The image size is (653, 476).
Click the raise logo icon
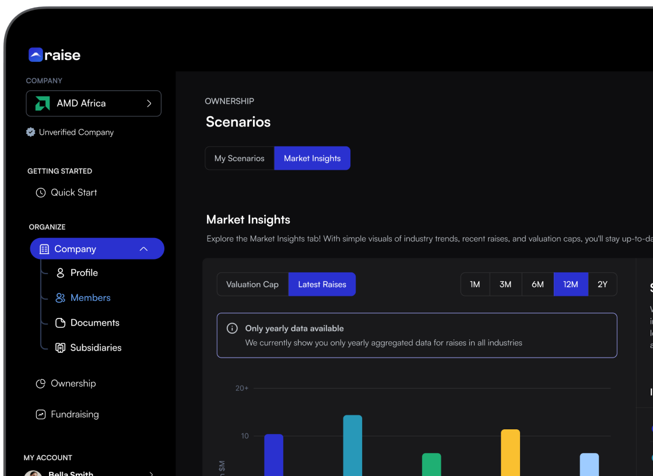(x=36, y=55)
